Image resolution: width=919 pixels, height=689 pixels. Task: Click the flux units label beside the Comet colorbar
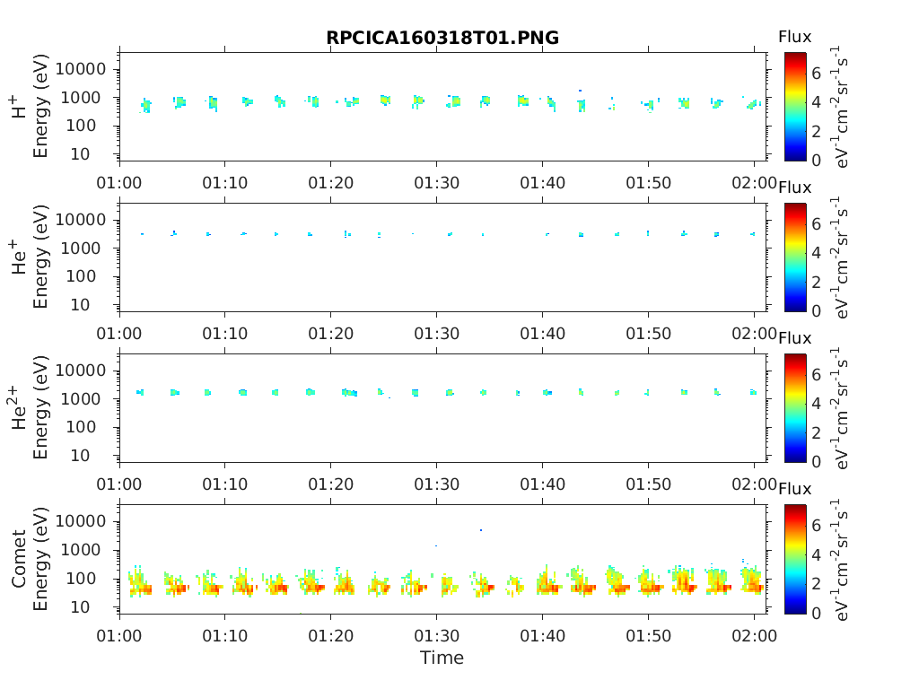[840, 559]
